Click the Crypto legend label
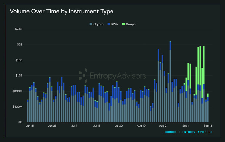 point(98,24)
